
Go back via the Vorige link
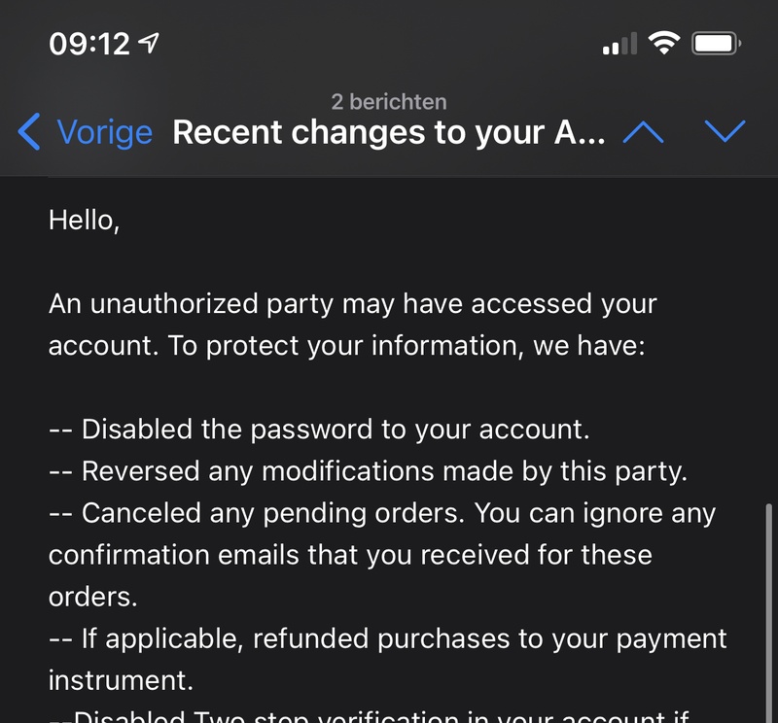tap(104, 133)
